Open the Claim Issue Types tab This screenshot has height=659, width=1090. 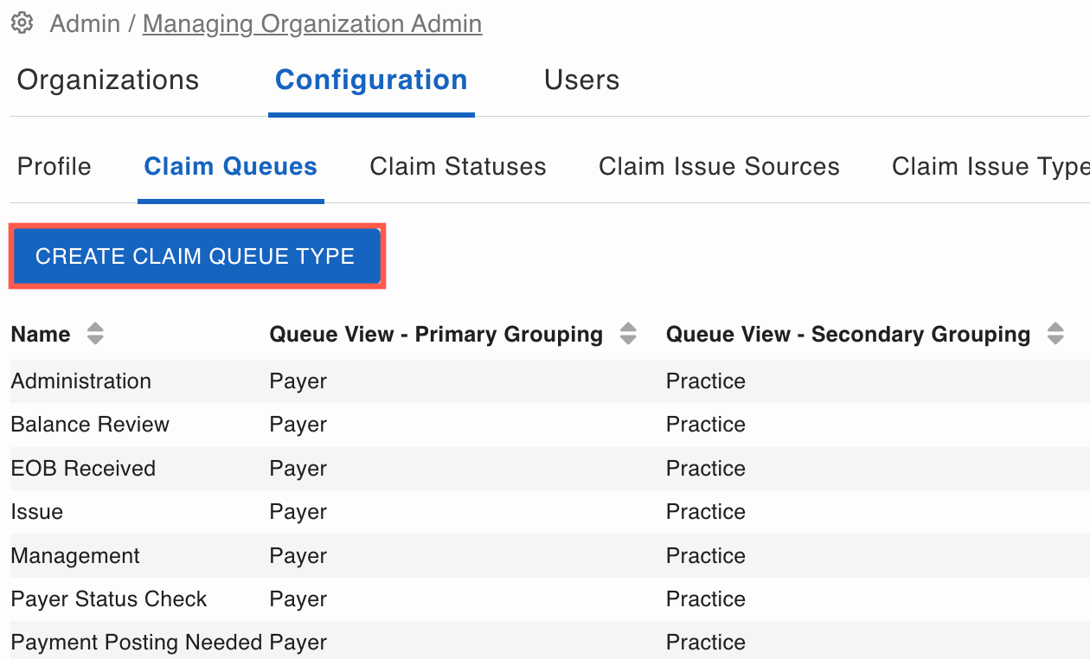coord(990,166)
